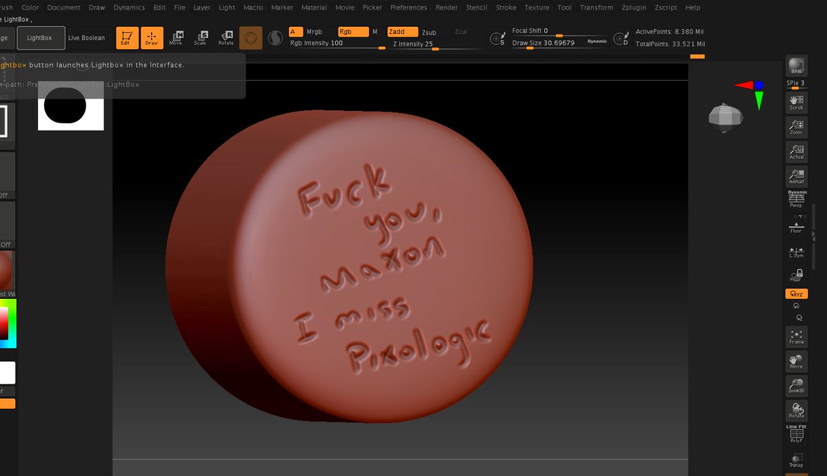The height and width of the screenshot is (476, 827).
Task: Click the color picker square
Action: tap(8, 323)
